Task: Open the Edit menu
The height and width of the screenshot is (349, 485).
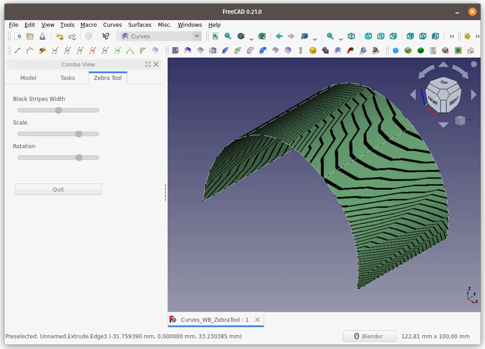Action: (x=30, y=25)
